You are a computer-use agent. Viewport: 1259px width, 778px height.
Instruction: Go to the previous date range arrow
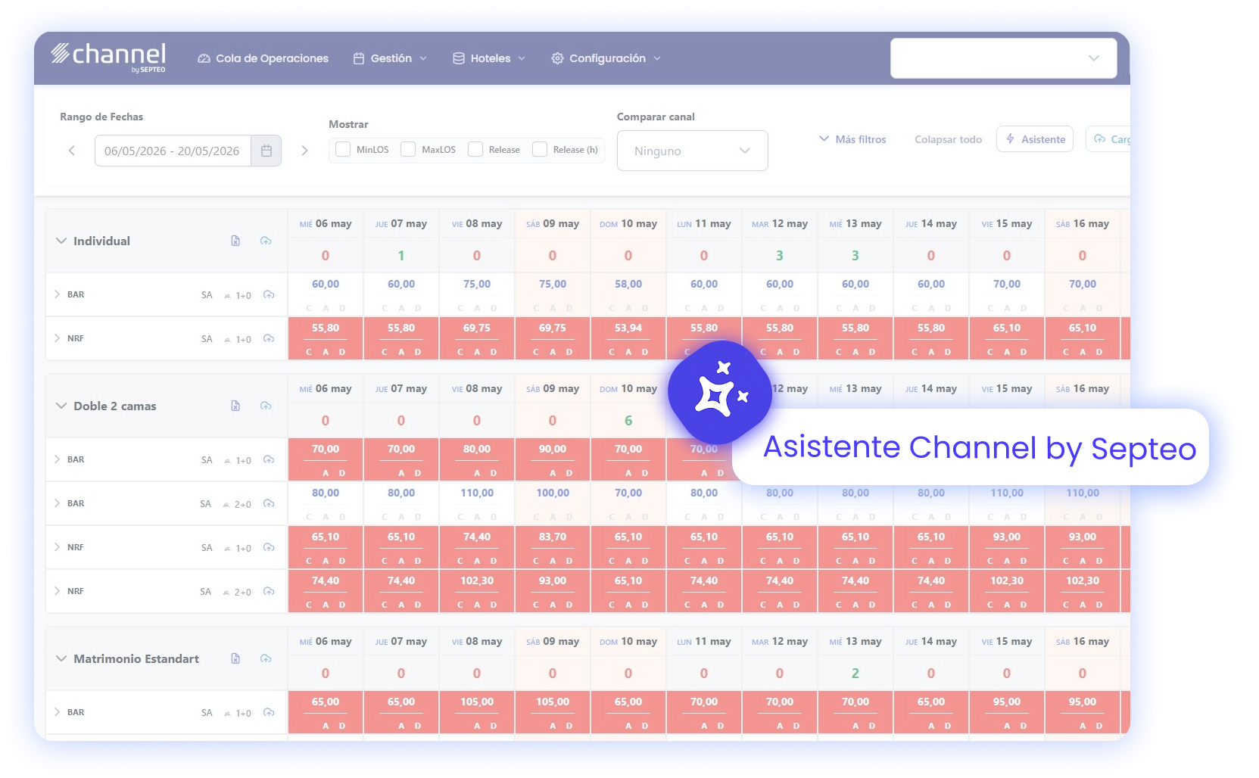tap(72, 151)
